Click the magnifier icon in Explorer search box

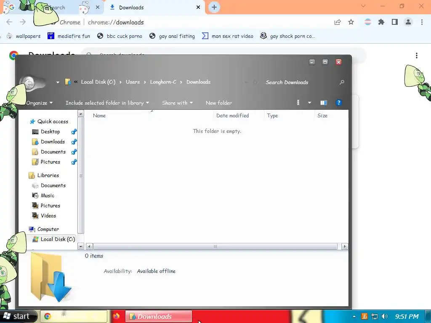click(342, 82)
